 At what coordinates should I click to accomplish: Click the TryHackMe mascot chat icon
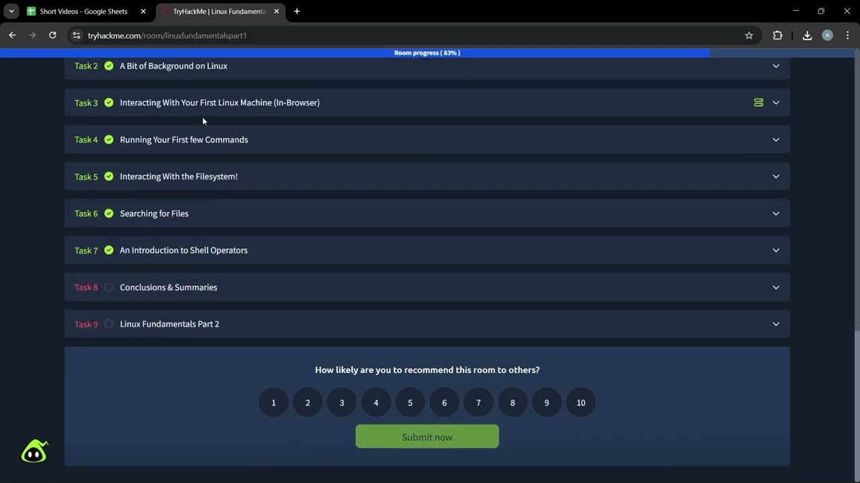(34, 451)
